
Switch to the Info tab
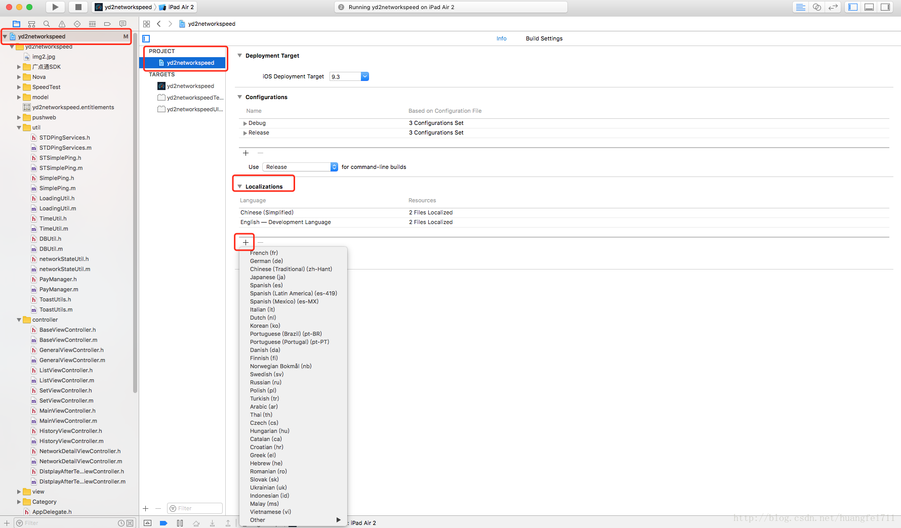501,38
